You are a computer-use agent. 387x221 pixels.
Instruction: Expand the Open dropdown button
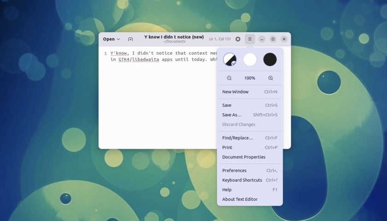111,39
